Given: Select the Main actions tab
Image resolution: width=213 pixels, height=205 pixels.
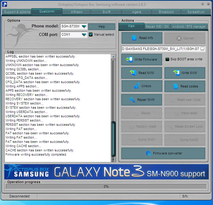Looking at the screenshot, I should [131, 26].
